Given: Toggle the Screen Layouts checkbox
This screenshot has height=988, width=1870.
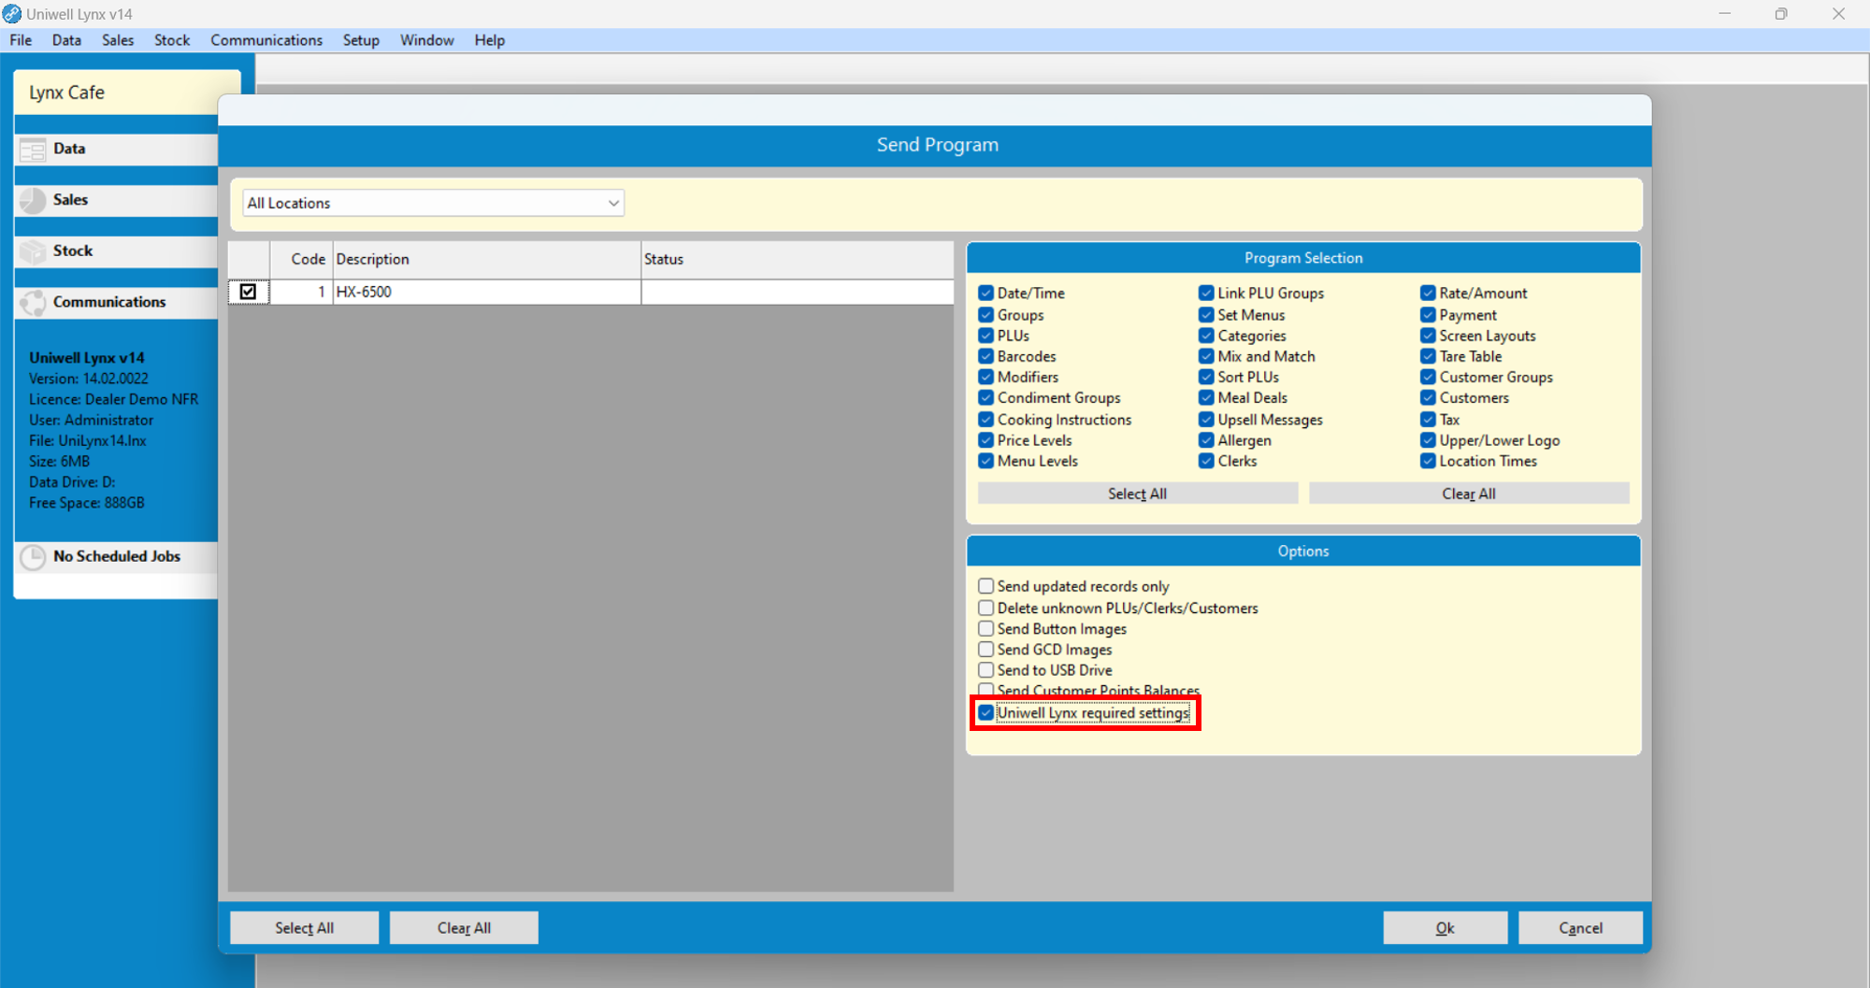Looking at the screenshot, I should tap(1428, 336).
